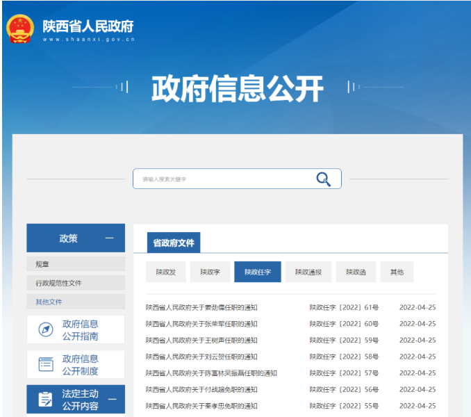Select the 陕政通报 category
The height and width of the screenshot is (417, 471).
tap(308, 272)
